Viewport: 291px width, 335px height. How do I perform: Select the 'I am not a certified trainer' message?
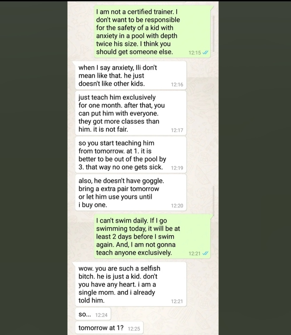137,32
